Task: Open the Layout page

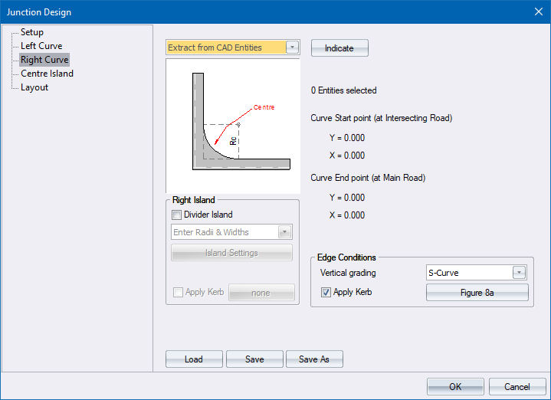Action: 34,87
